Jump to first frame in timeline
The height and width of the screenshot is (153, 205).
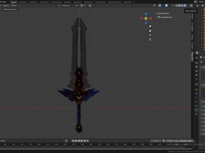point(73,141)
